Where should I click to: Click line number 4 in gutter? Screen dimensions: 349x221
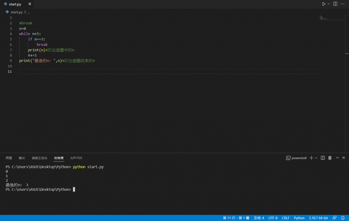point(11,34)
